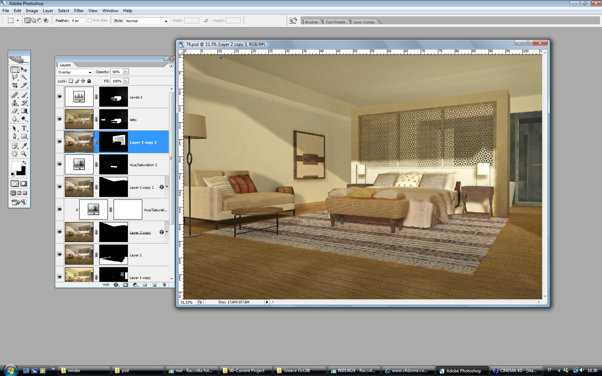
Task: Switch to CINEMA 4D in the taskbar
Action: pyautogui.click(x=515, y=371)
